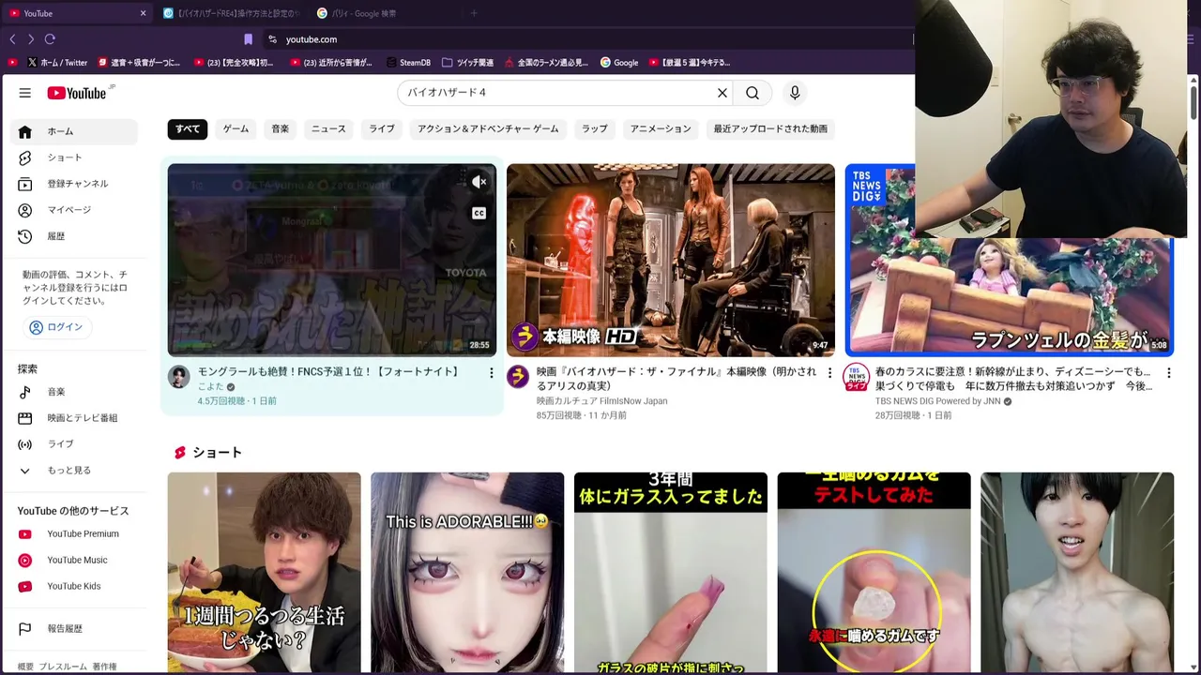The width and height of the screenshot is (1201, 675).
Task: Open the Google bookmark
Action: coord(619,63)
